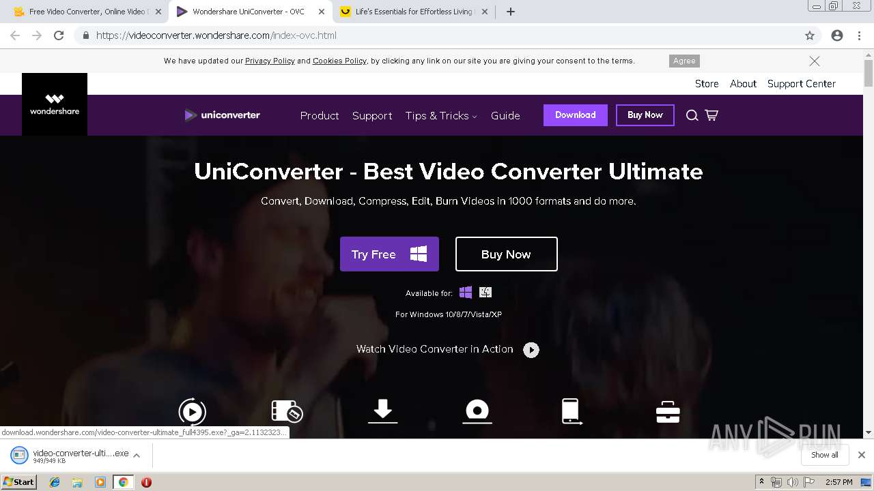This screenshot has height=491, width=874.
Task: Go forward using the browser forward arrow
Action: 37,35
